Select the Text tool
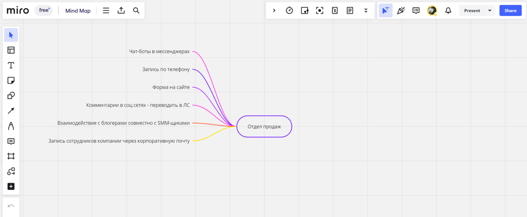This screenshot has width=527, height=217. pyautogui.click(x=11, y=65)
